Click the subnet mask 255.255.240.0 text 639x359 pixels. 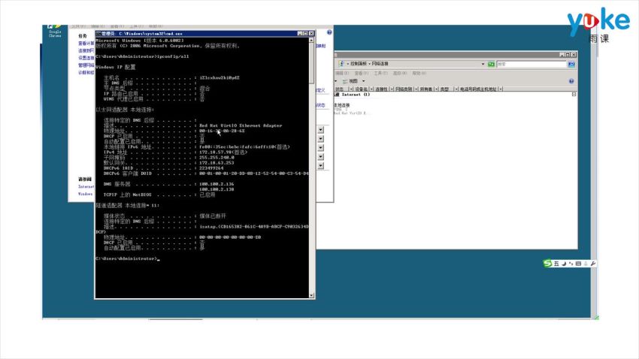click(x=217, y=157)
